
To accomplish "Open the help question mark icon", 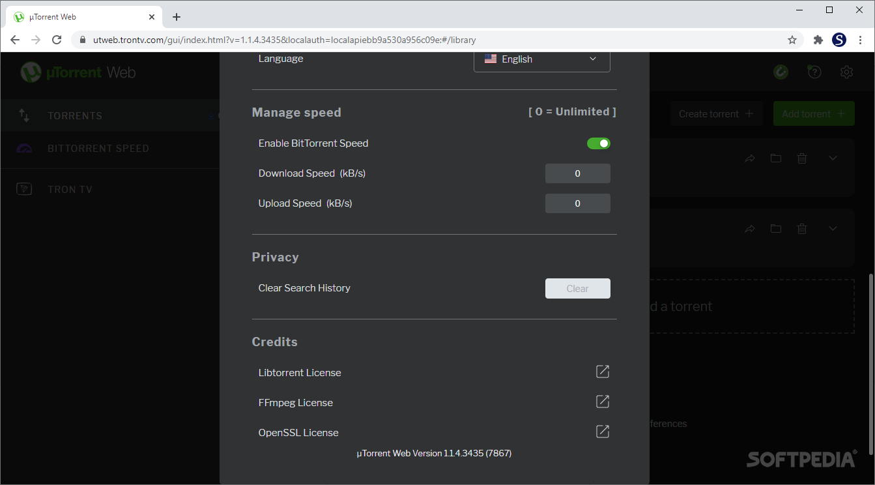I will tap(814, 72).
